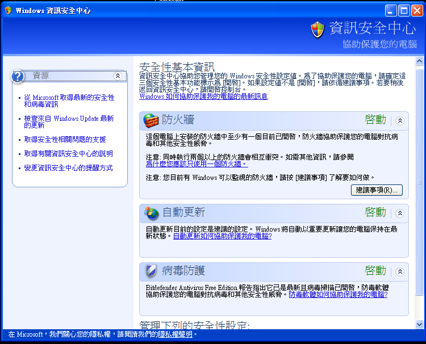This screenshot has width=426, height=344.
Task: Collapse the 病毒防護 virus protection section
Action: pos(400,271)
